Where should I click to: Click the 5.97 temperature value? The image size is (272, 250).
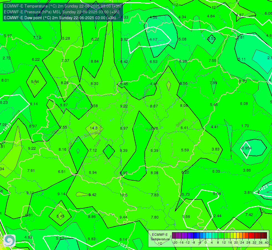pos(8,36)
